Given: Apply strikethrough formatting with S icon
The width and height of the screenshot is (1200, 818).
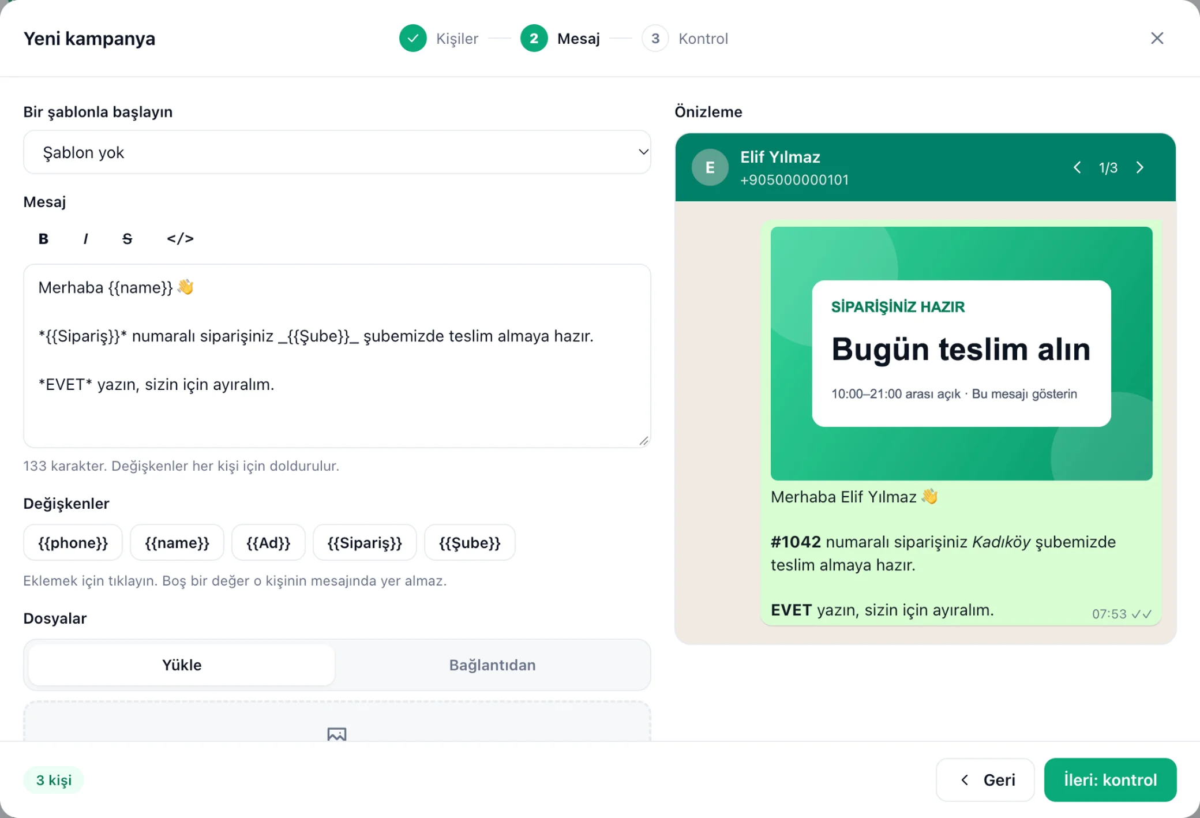Looking at the screenshot, I should click(x=127, y=239).
